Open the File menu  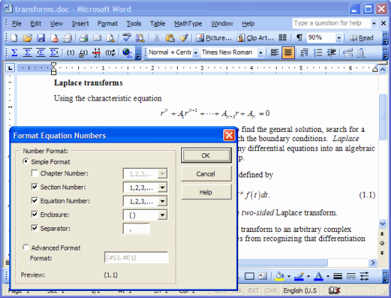coord(16,23)
